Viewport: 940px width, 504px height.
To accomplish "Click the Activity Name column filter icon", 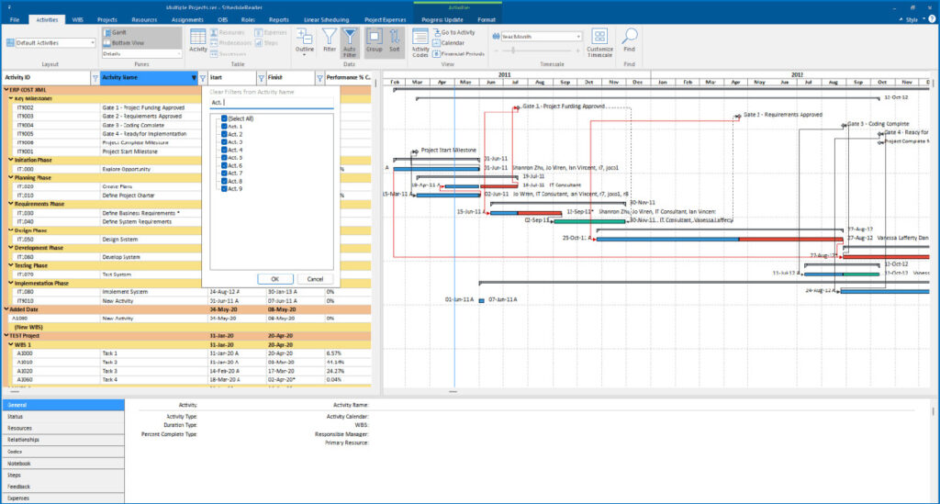I will pyautogui.click(x=203, y=78).
